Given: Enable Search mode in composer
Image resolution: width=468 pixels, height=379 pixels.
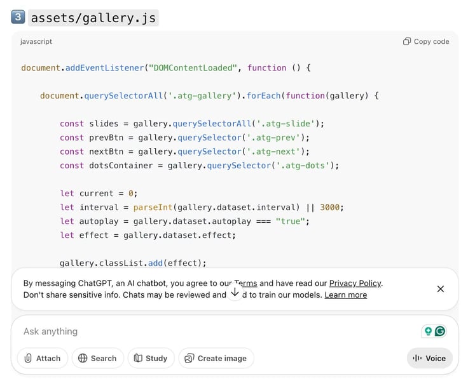Looking at the screenshot, I should tap(97, 358).
